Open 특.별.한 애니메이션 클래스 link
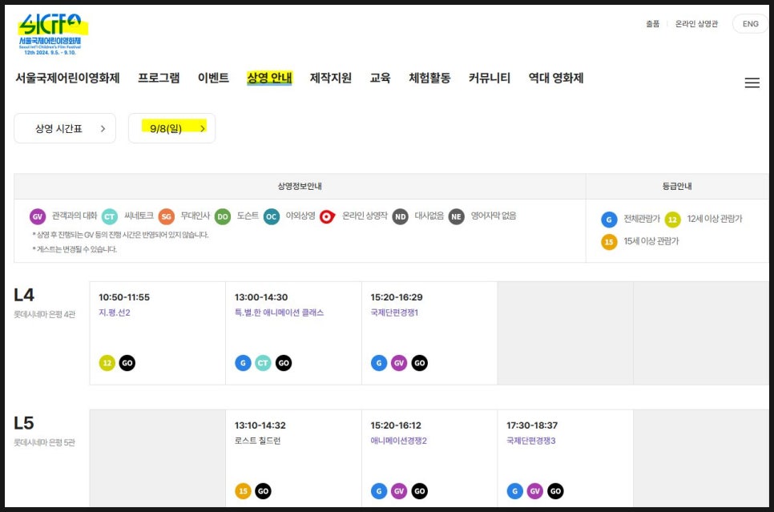The image size is (774, 512). (x=279, y=312)
